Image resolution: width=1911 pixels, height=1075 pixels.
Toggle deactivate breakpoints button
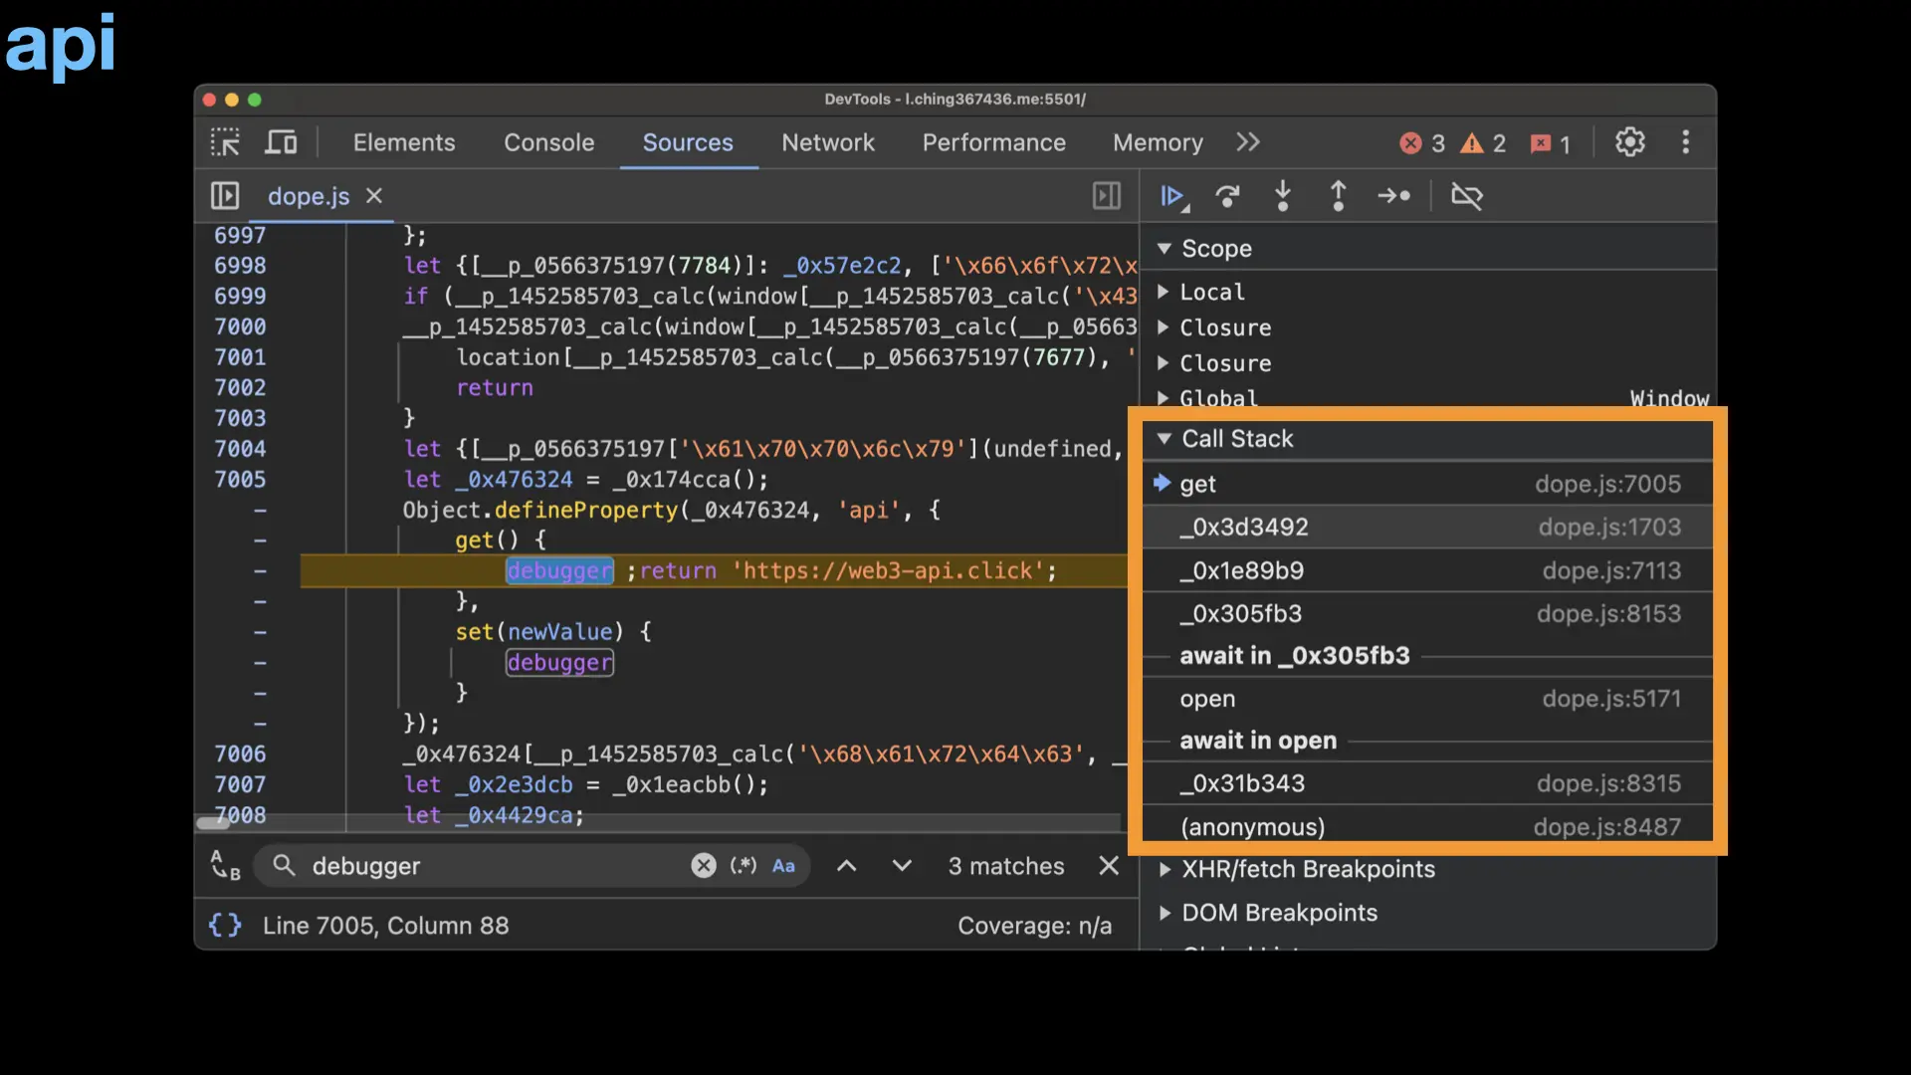point(1466,196)
